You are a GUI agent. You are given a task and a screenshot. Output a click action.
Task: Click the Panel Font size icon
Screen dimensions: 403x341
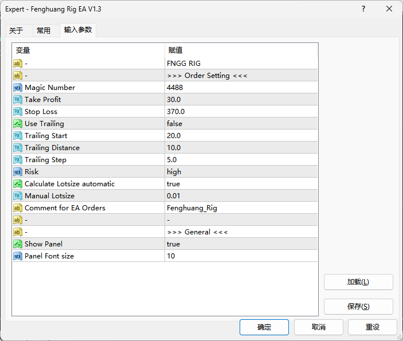[x=18, y=256]
